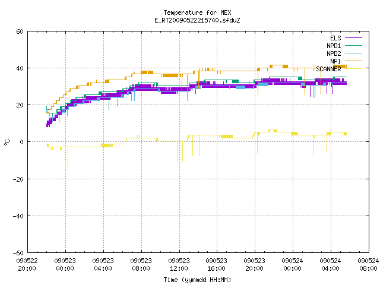Click the x-axis tick label 090523 12:00
Screen dimensions: 380x285
pos(179,265)
